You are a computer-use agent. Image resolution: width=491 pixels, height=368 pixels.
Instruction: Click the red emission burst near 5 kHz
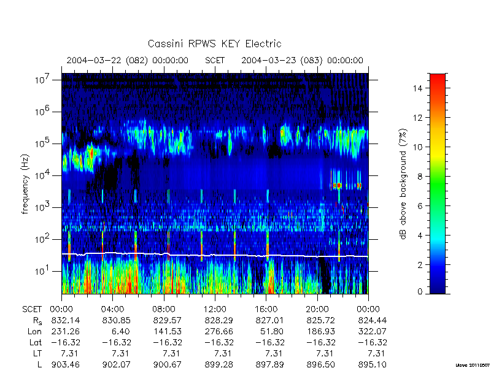[x=338, y=186]
